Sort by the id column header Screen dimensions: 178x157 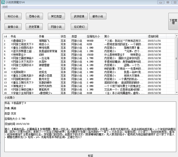[x=6, y=36]
